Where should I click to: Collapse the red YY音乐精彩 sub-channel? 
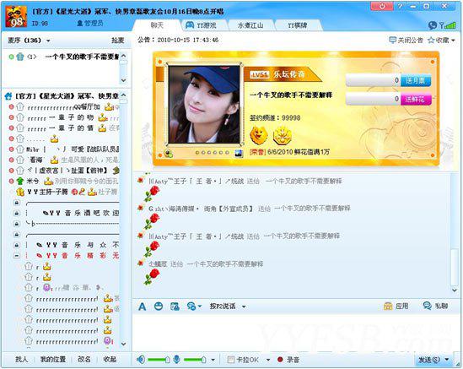[x=17, y=256]
